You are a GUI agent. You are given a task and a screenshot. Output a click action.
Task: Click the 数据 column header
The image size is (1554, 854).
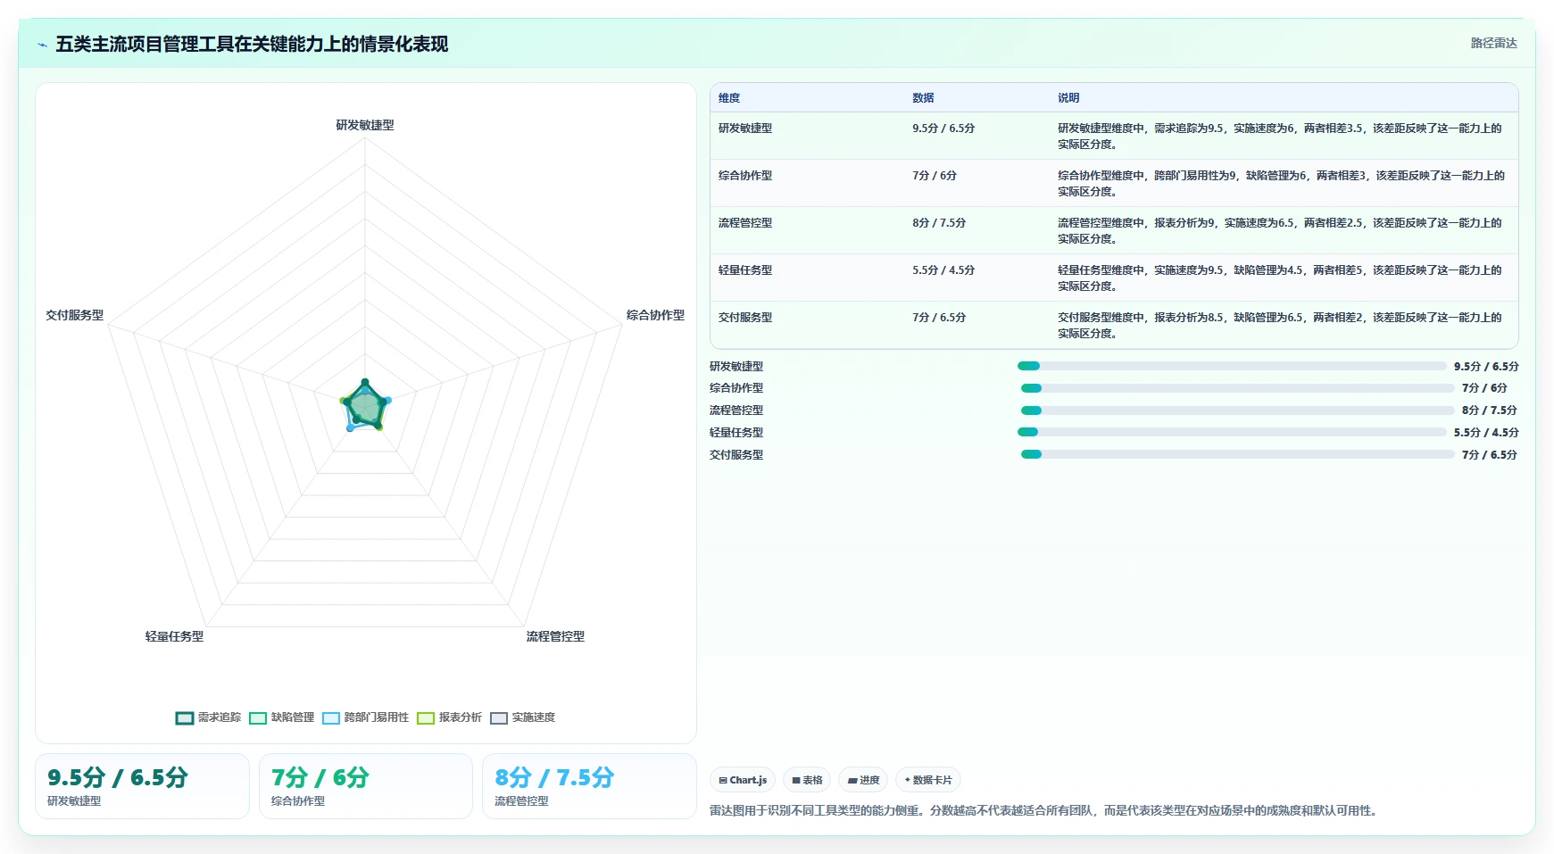click(x=923, y=98)
